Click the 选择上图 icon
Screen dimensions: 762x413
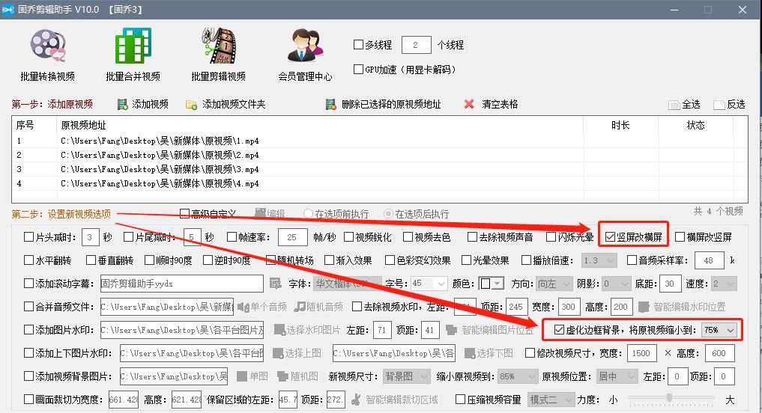278,353
